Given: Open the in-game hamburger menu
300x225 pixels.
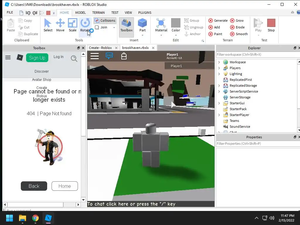Looking at the screenshot, I should [95, 56].
